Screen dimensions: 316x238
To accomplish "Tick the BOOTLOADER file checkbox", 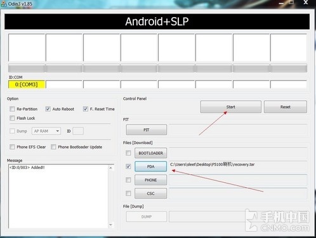I will [128, 153].
